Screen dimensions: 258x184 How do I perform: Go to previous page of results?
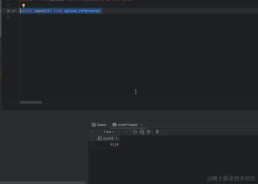(x=99, y=132)
